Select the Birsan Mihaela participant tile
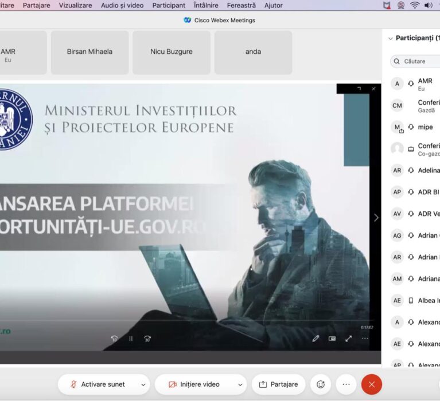Image resolution: width=440 pixels, height=401 pixels. tap(90, 52)
